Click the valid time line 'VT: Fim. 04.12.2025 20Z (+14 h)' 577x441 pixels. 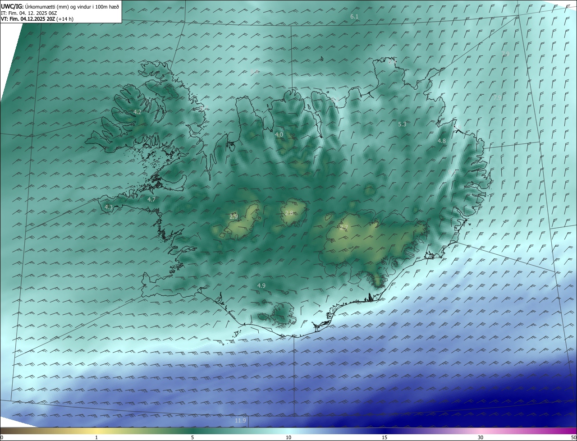(37, 19)
